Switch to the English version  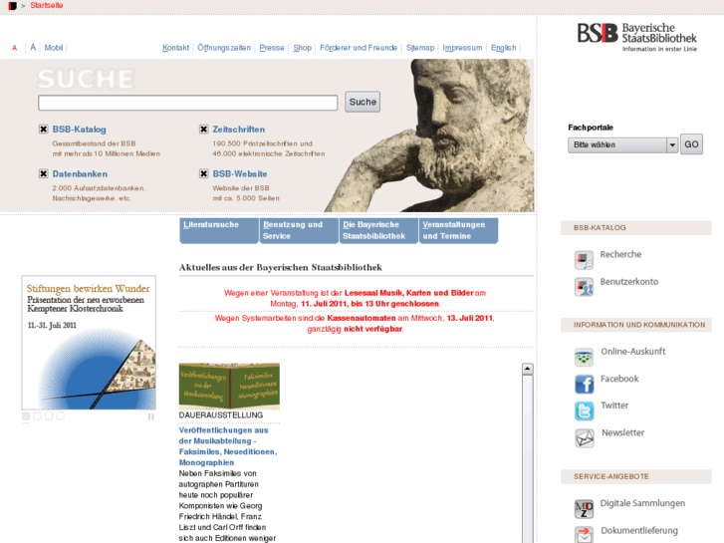(x=503, y=48)
